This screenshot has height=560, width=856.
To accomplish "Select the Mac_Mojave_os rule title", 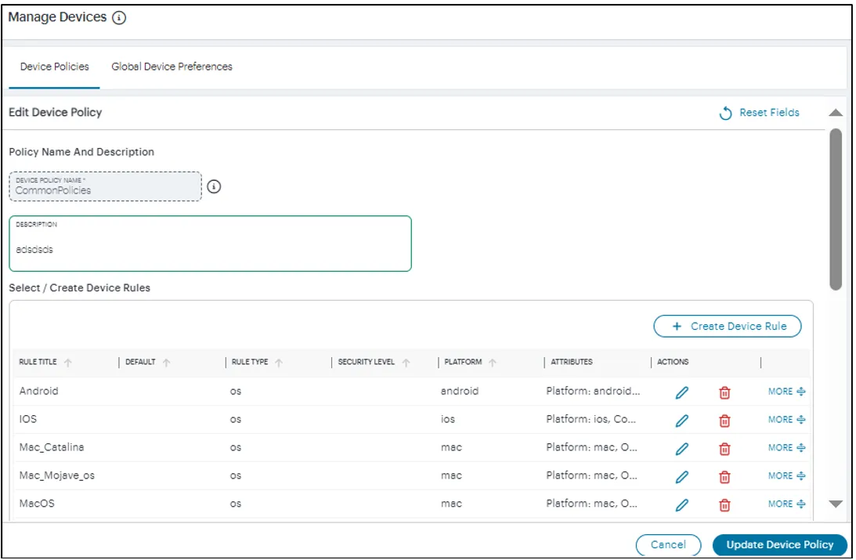I will 56,475.
